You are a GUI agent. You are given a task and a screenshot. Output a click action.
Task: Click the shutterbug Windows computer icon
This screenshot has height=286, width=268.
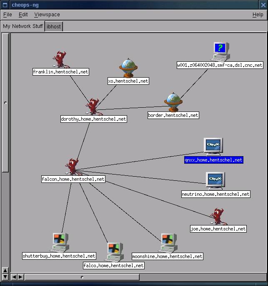click(60, 243)
